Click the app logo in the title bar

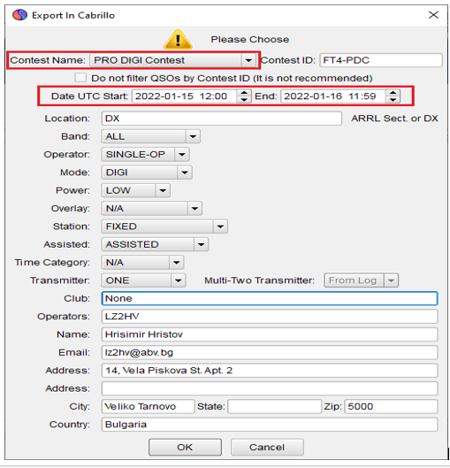point(19,15)
